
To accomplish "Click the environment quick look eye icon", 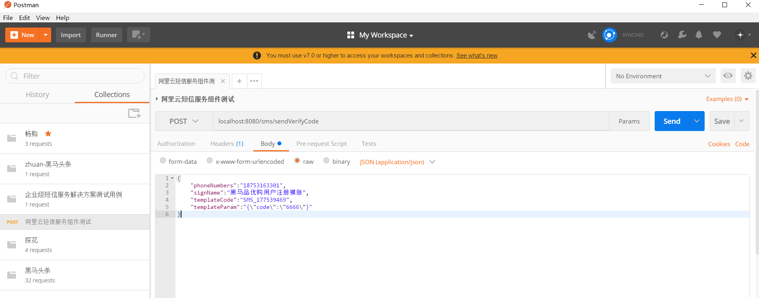I will [x=728, y=76].
